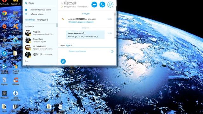Start a video call with BOSS
Image resolution: width=203 pixels, height=114 pixels.
pyautogui.click(x=94, y=4)
